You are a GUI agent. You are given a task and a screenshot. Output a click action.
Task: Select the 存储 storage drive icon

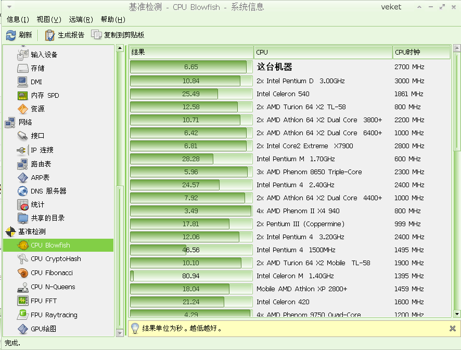[23, 68]
